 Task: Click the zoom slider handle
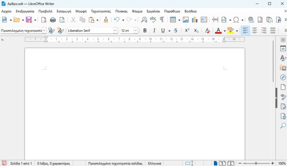coord(256,163)
